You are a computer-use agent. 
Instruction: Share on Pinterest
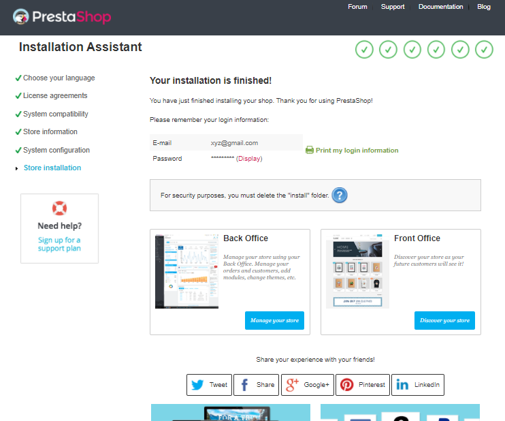[x=363, y=385]
